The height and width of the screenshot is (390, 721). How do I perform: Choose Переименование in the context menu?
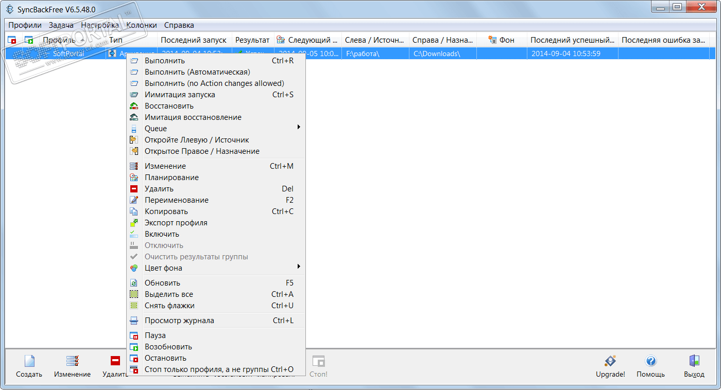click(x=216, y=200)
